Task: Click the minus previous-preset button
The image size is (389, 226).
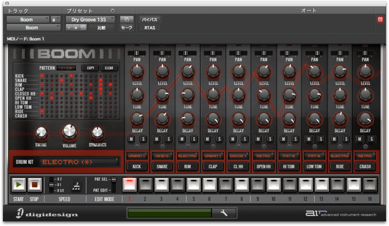Action: click(69, 28)
